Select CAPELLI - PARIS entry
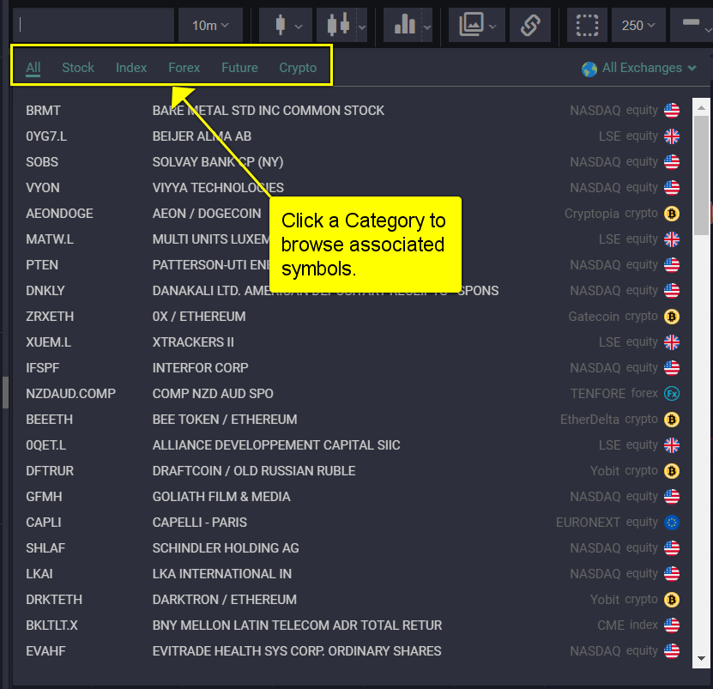The image size is (713, 689). [x=200, y=523]
